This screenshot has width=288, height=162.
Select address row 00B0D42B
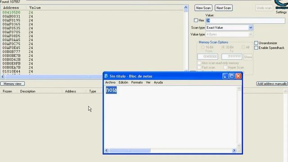11,59
